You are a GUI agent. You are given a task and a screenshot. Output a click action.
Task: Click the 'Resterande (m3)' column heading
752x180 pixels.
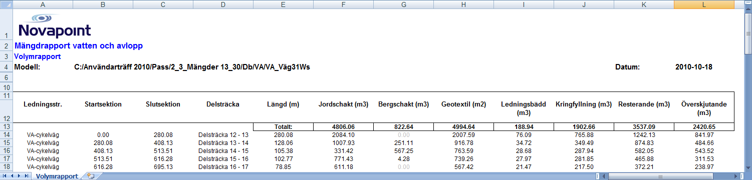pyautogui.click(x=644, y=104)
